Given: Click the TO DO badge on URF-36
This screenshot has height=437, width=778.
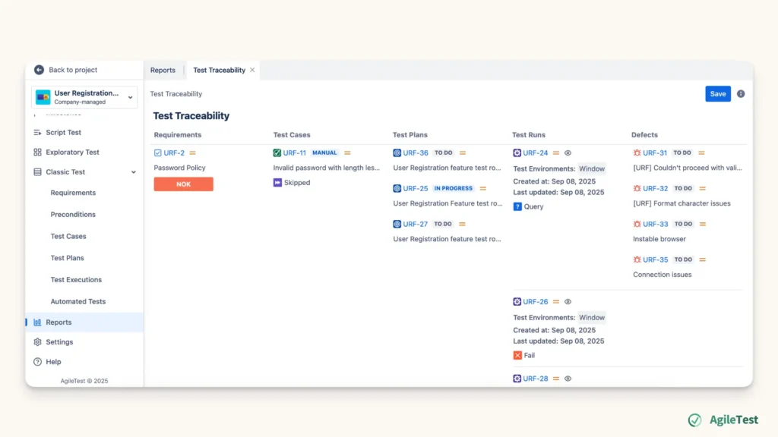Looking at the screenshot, I should (444, 153).
